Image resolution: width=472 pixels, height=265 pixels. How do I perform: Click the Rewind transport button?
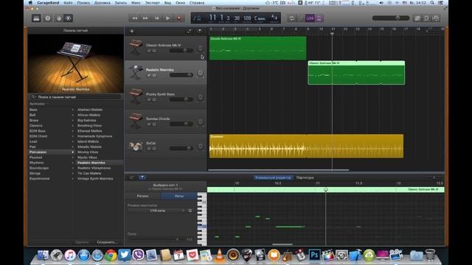(134, 18)
